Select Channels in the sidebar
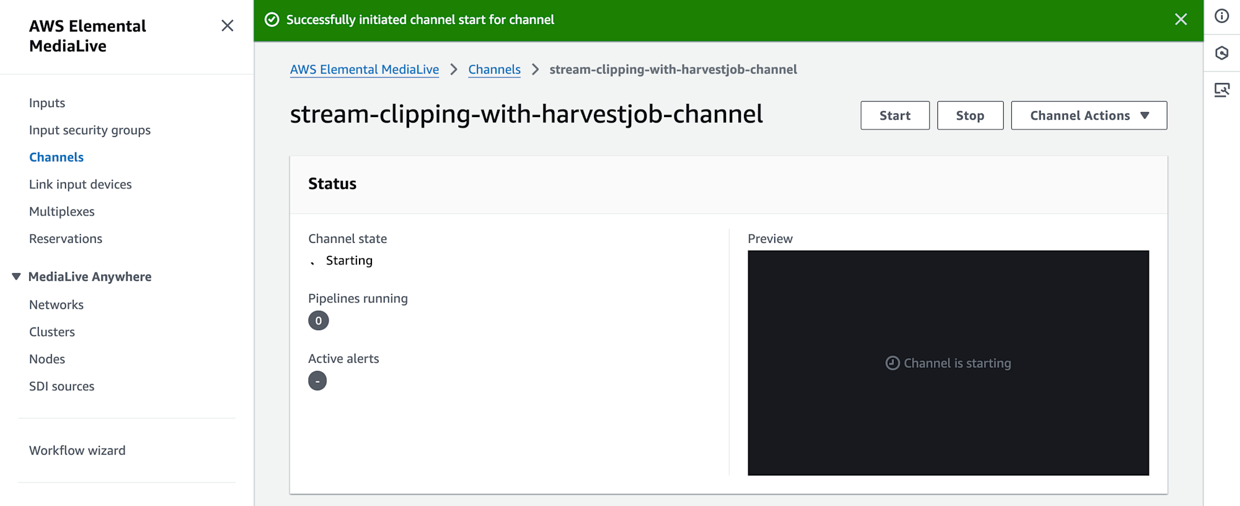Image resolution: width=1240 pixels, height=506 pixels. coord(56,157)
